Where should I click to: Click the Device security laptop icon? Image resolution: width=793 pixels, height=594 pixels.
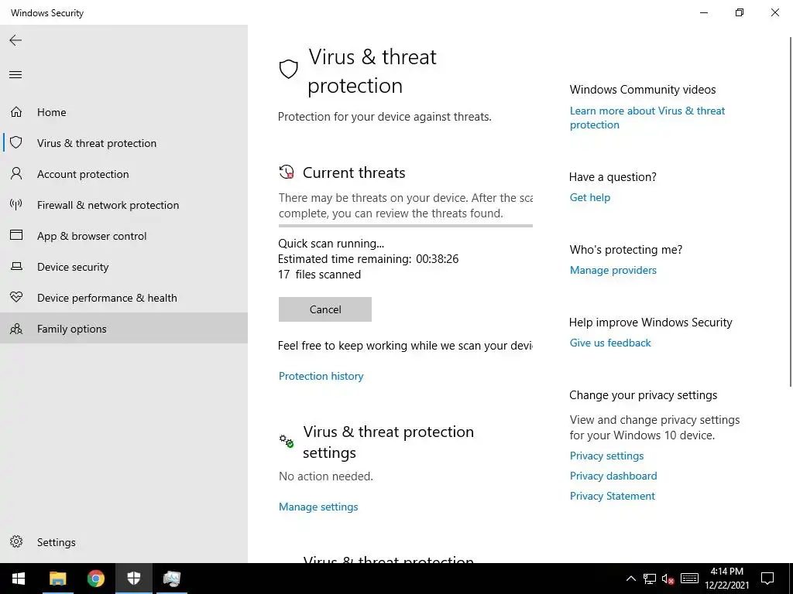16,266
